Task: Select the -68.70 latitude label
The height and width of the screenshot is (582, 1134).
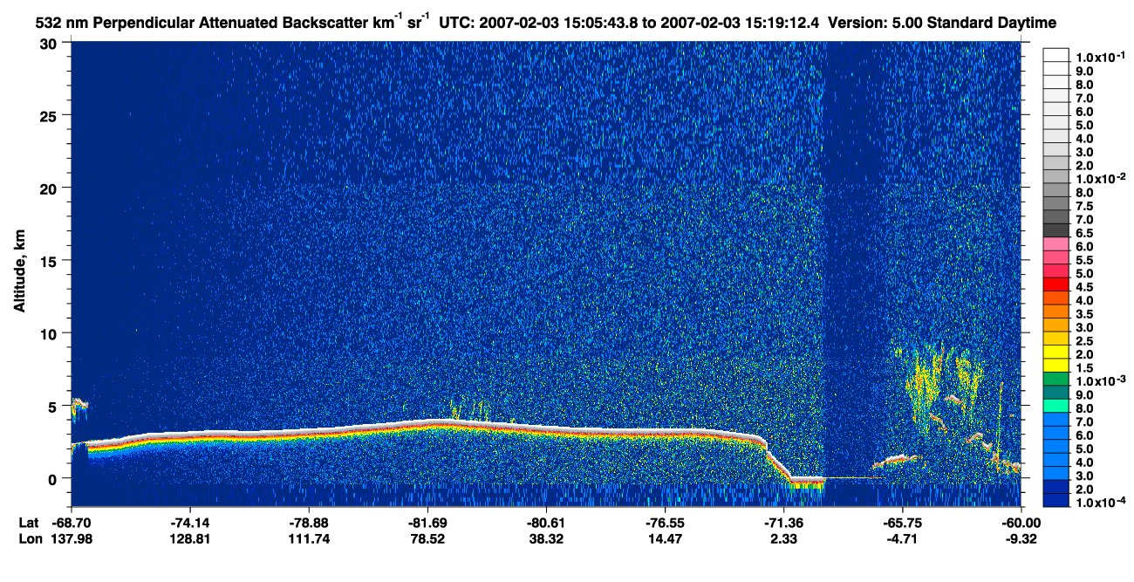Action: pos(72,523)
